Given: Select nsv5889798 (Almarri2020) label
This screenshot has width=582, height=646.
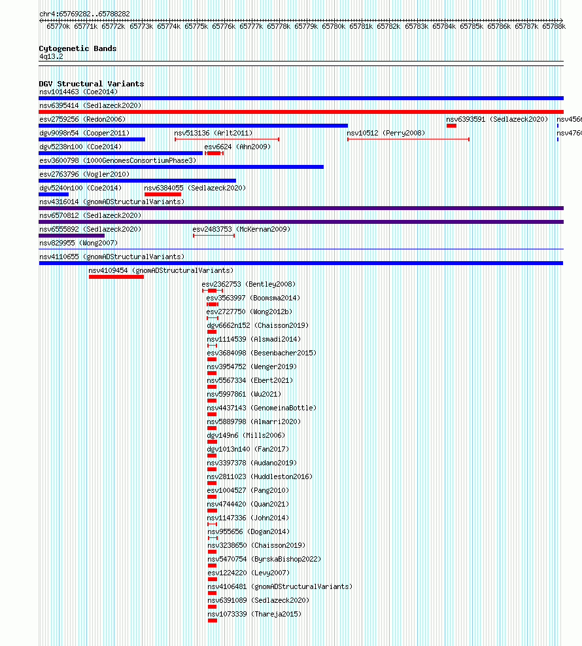Looking at the screenshot, I should coord(254,422).
